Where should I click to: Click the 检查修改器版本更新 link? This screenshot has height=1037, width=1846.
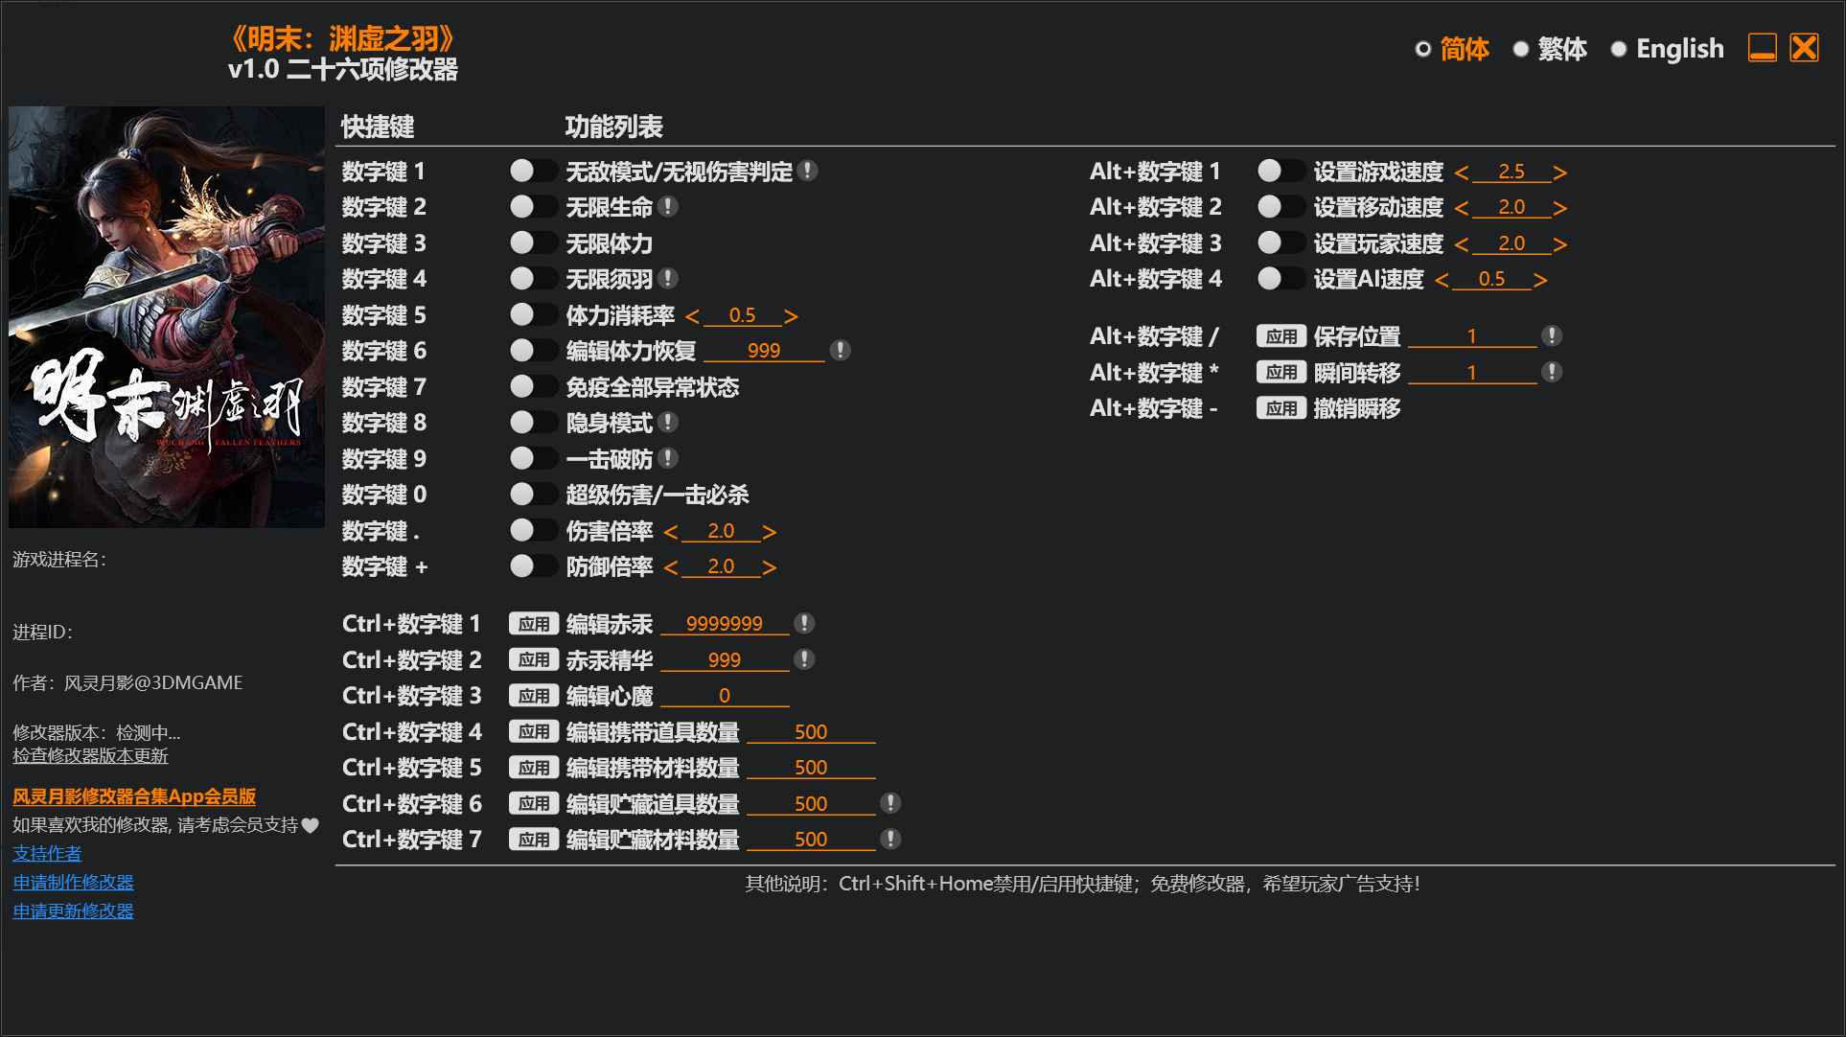coord(89,756)
